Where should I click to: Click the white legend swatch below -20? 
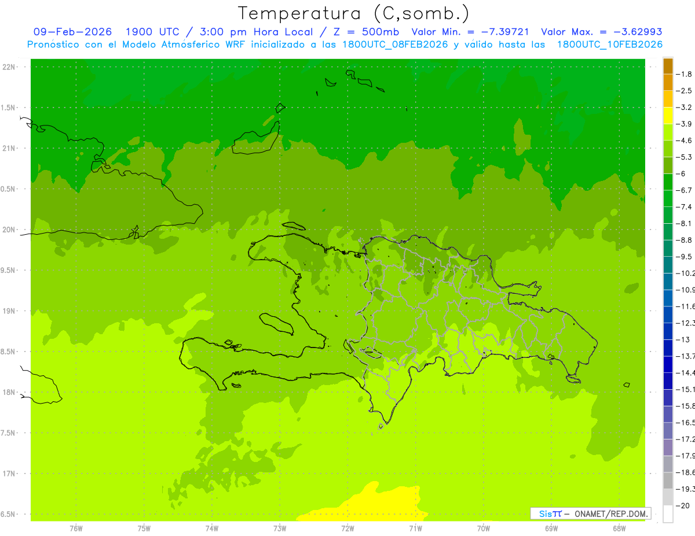[668, 513]
